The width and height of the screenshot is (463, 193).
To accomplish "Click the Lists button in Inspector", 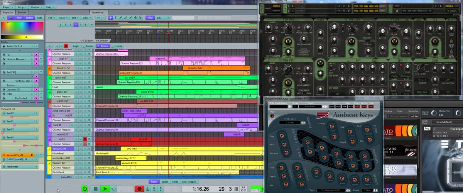I will [40, 18].
